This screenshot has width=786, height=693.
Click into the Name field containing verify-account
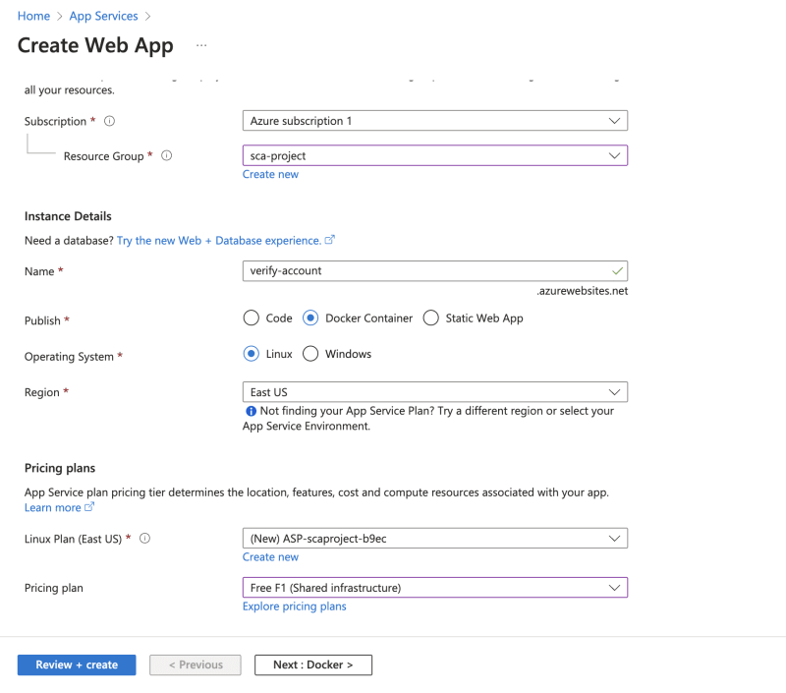(435, 270)
